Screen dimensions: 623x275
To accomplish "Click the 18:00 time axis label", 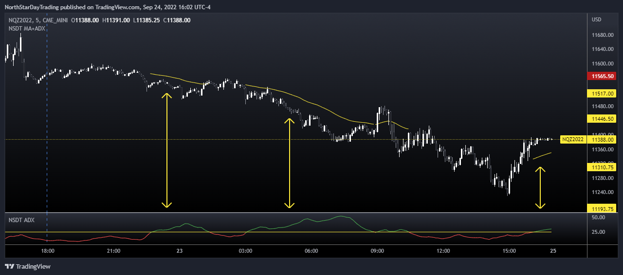I will pyautogui.click(x=47, y=251).
